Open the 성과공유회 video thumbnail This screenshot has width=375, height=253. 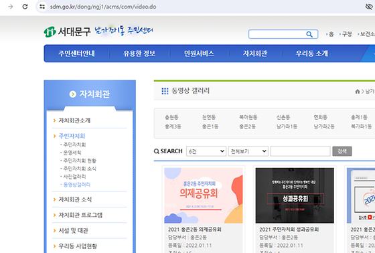295,195
